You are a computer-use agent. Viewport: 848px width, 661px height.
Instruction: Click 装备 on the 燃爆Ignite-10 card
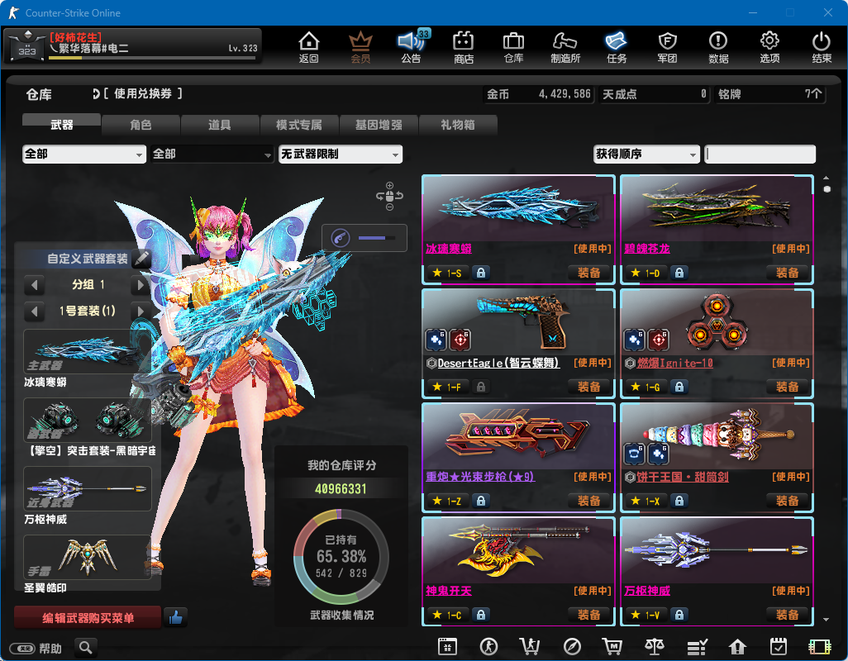coord(787,387)
